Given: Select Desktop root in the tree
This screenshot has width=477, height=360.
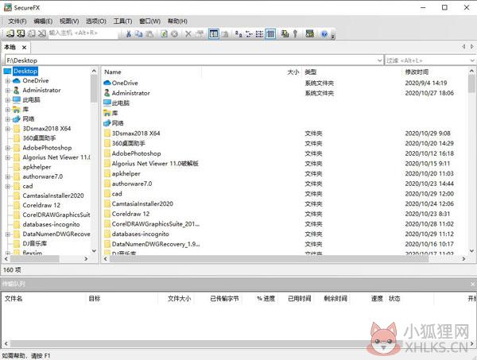Looking at the screenshot, I should (x=25, y=72).
